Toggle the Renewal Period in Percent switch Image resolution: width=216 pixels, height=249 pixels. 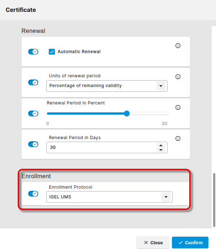tap(33, 113)
